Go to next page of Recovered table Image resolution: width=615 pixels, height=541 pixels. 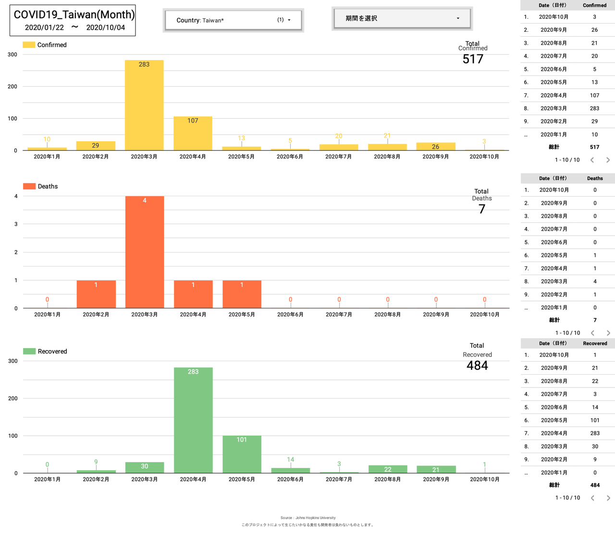[x=608, y=498]
